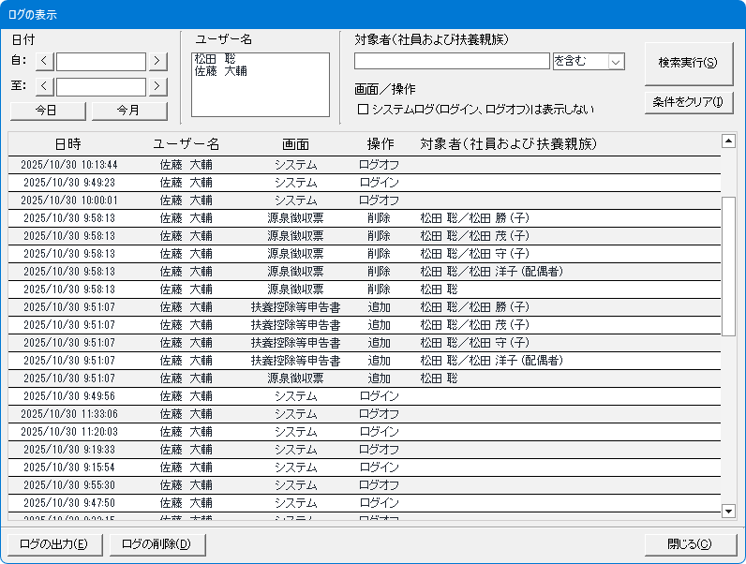The height and width of the screenshot is (564, 746).
Task: Close dialog with 閉じる button
Action: point(689,544)
